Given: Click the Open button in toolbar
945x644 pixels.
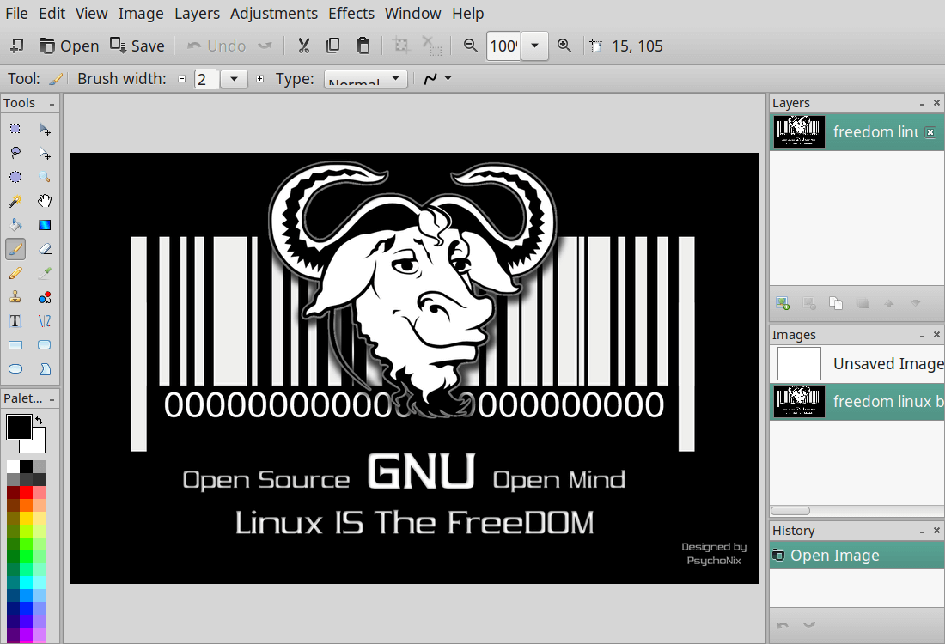Looking at the screenshot, I should (69, 46).
